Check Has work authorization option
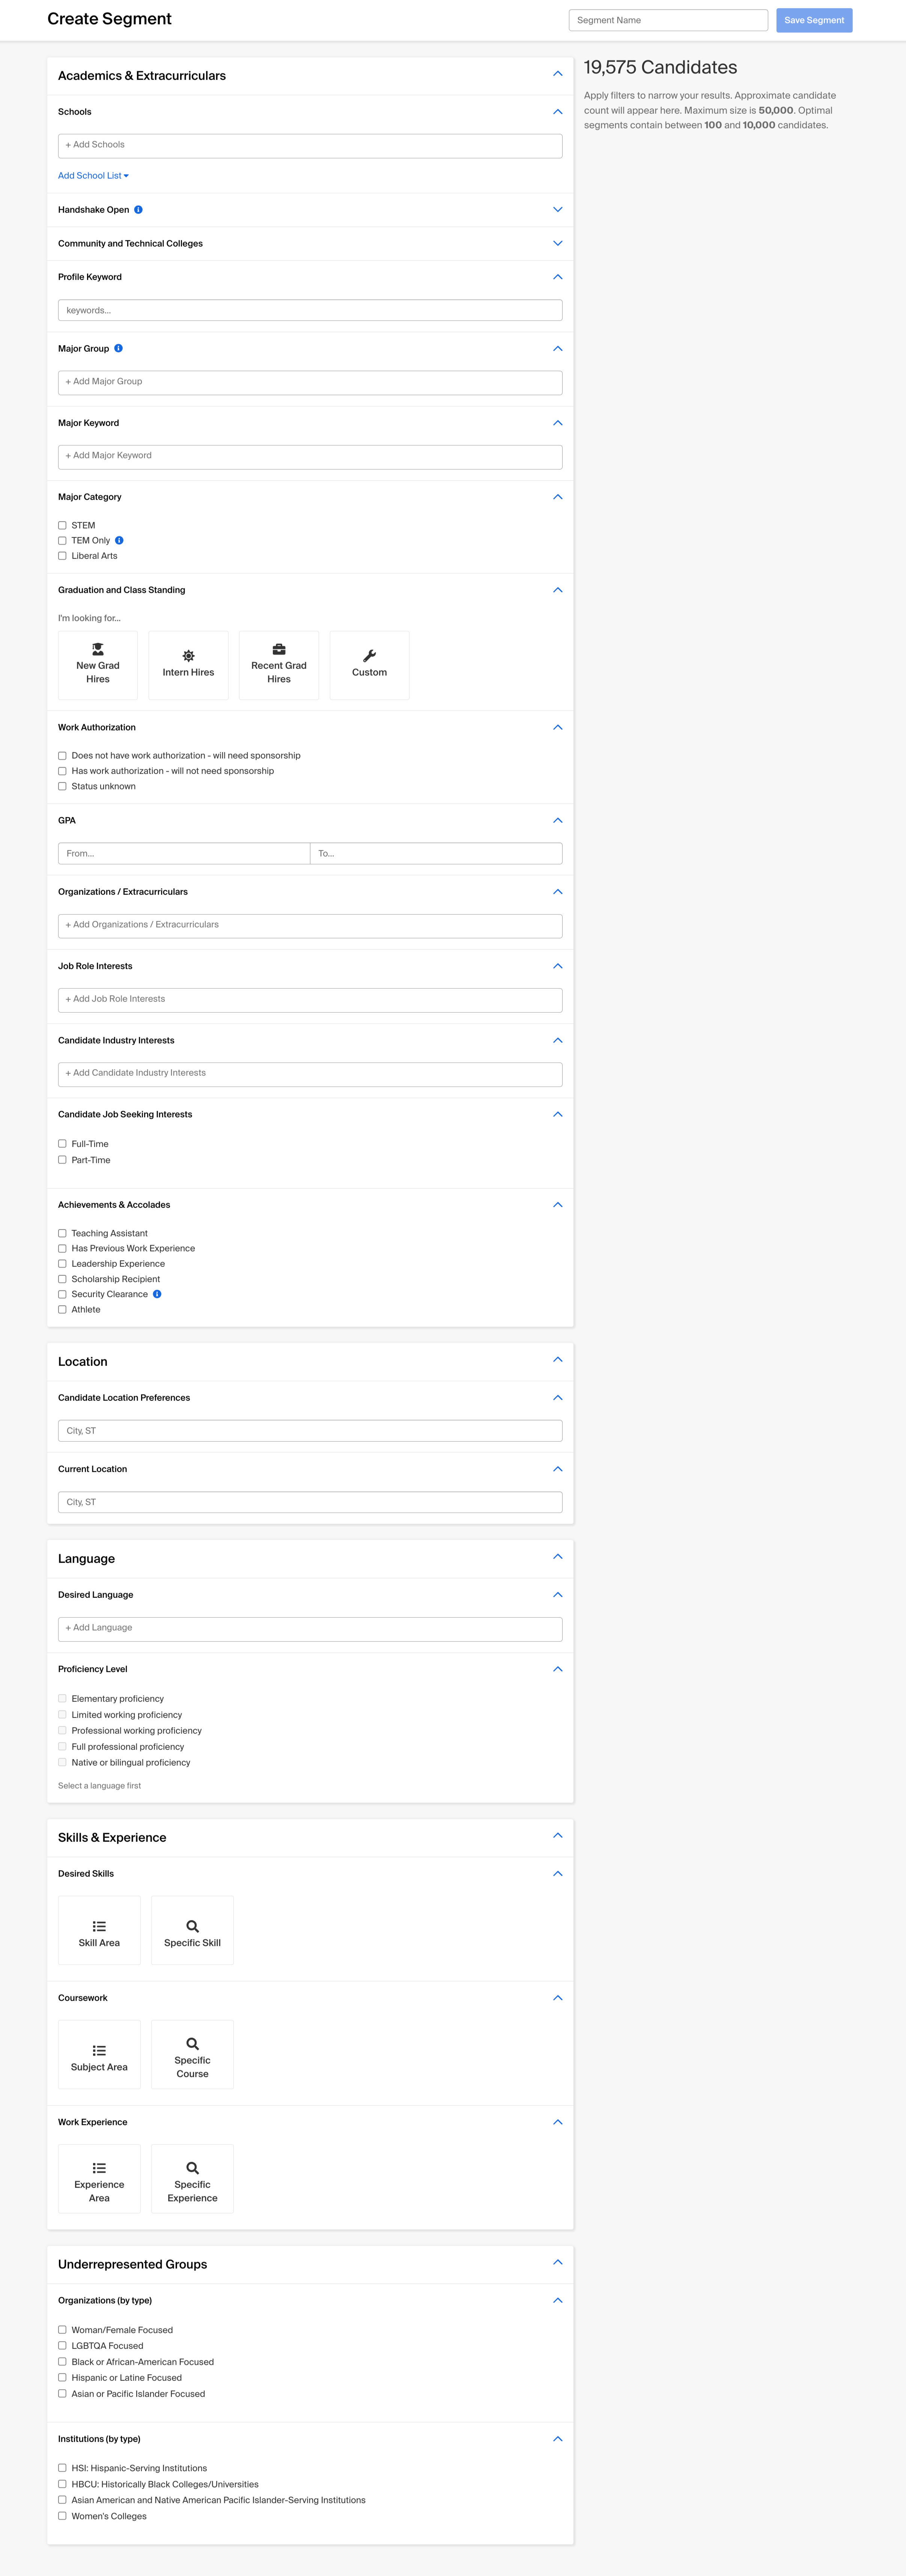Viewport: 906px width, 2576px height. 62,771
